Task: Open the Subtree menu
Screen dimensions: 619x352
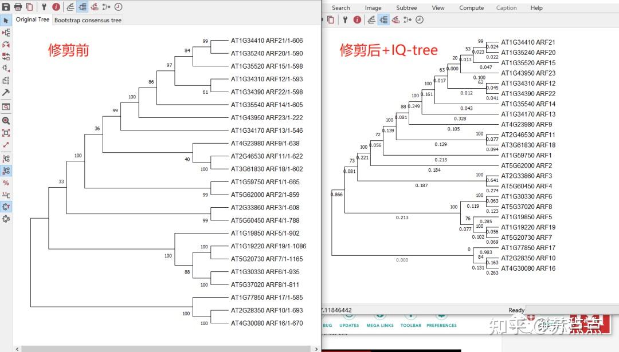Action: pos(406,7)
